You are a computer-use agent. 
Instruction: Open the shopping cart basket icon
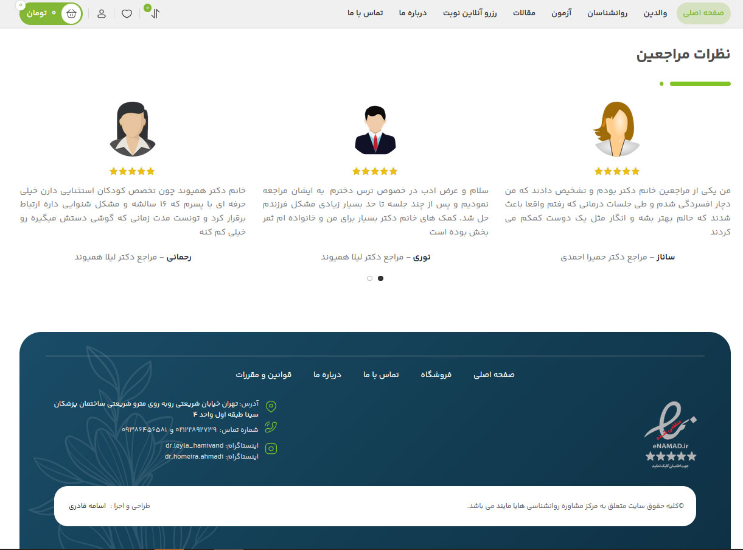click(71, 13)
